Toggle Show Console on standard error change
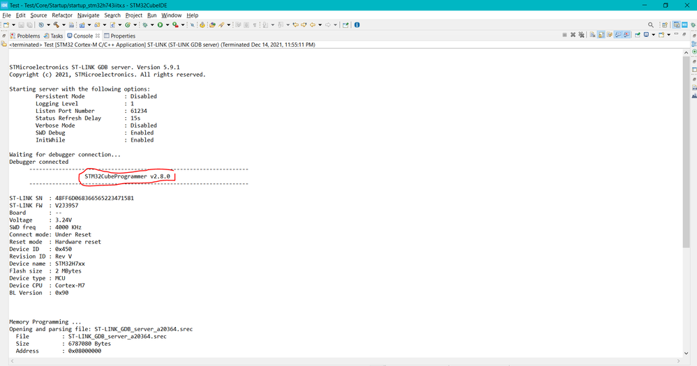Viewport: 697px width, 366px height. (x=627, y=35)
